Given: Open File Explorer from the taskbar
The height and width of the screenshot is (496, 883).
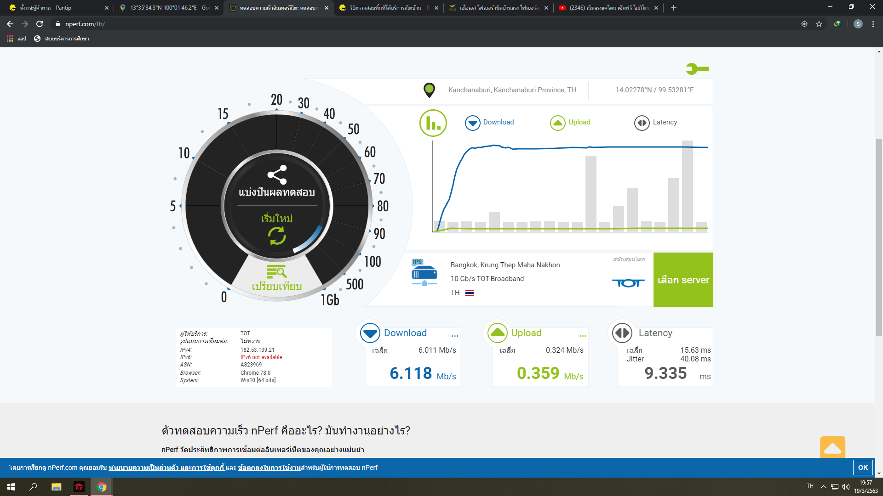Looking at the screenshot, I should (56, 487).
